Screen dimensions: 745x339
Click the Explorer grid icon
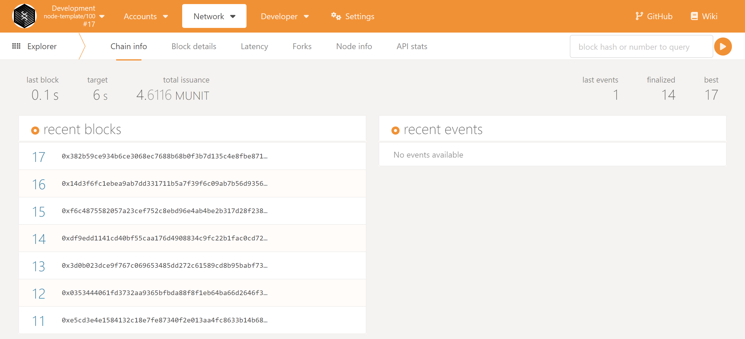(x=16, y=46)
